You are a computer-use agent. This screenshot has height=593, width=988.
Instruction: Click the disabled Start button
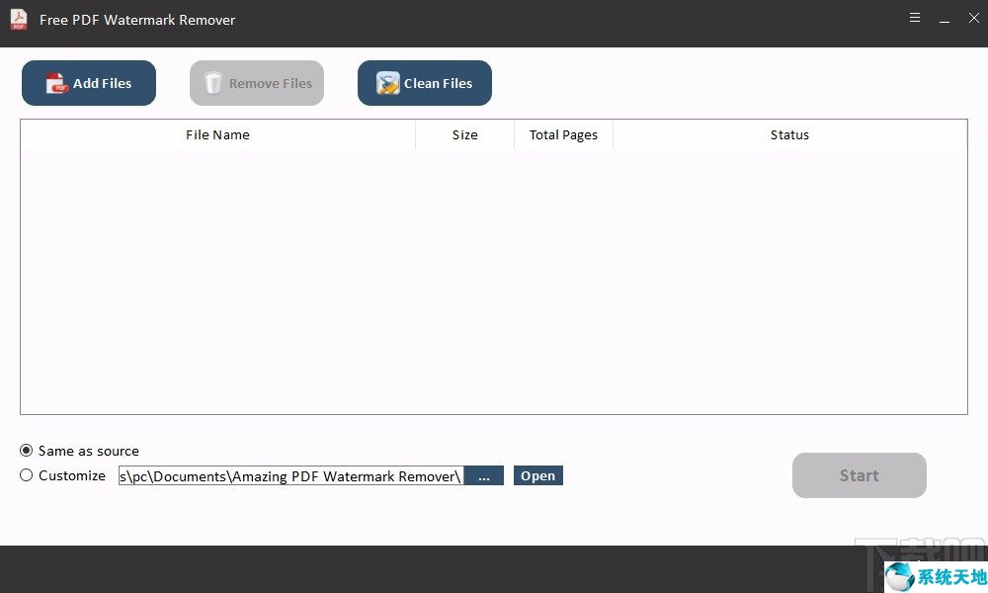(x=860, y=475)
